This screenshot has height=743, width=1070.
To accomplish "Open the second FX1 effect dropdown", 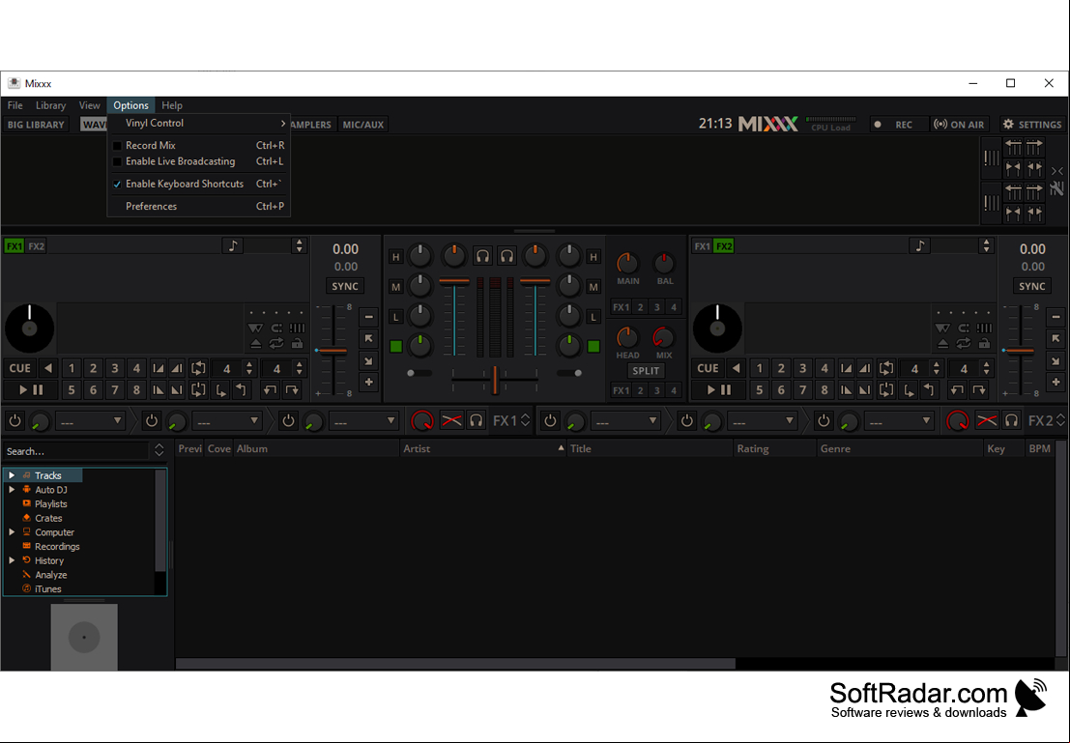I will click(226, 422).
